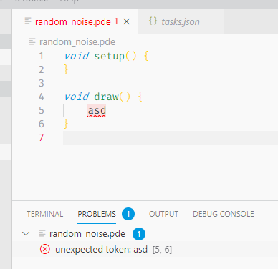The image size is (278, 269).
Task: Close the random_noise.pde tab
Action: (x=126, y=22)
